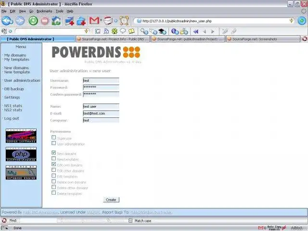
Task: Click the Adblock status bar item
Action: coord(297,228)
